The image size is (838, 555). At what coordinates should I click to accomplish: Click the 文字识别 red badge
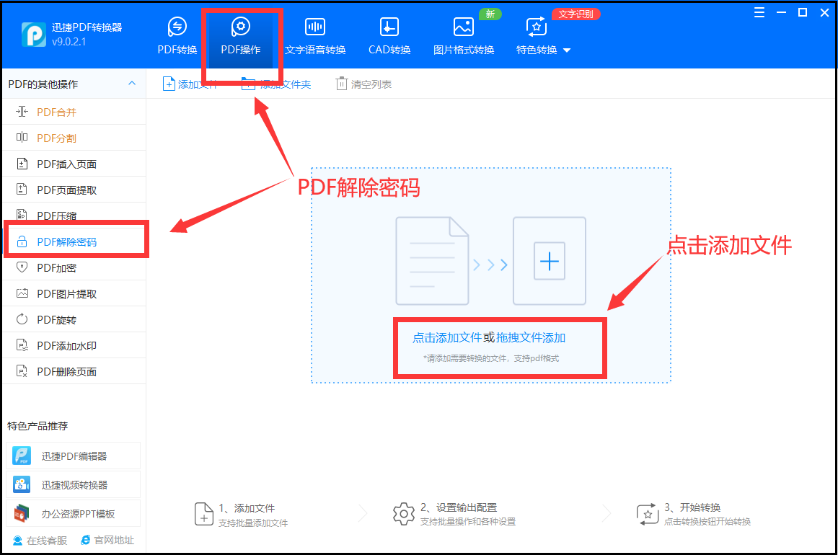point(575,14)
